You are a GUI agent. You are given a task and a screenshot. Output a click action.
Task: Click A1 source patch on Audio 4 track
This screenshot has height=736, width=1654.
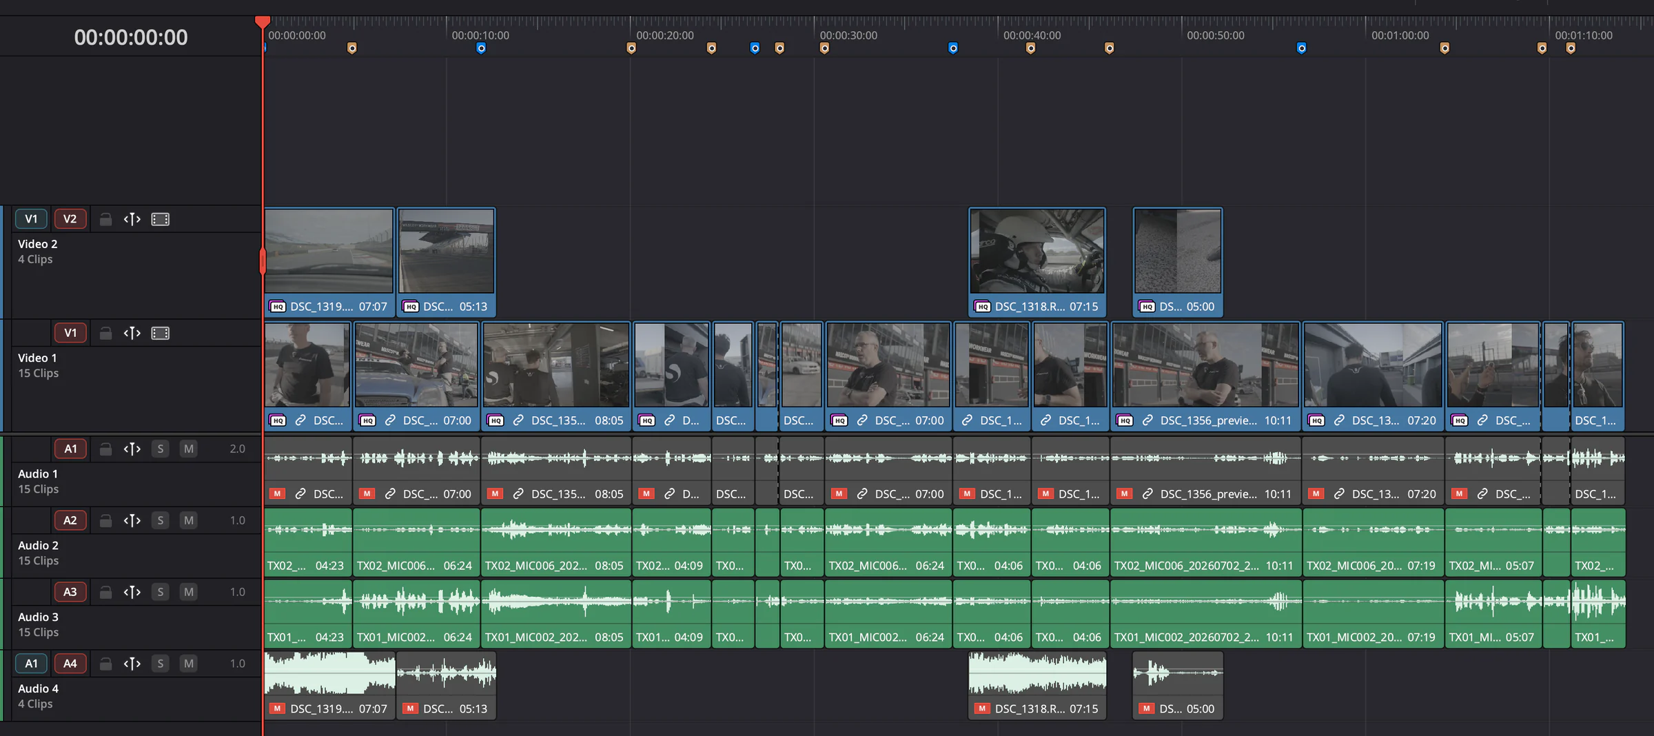tap(31, 664)
